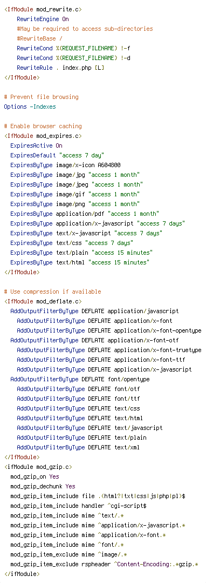206x583 pixels.
Task: Click the opening IfModule mod_rewrite.c tag
Action: click(x=43, y=9)
